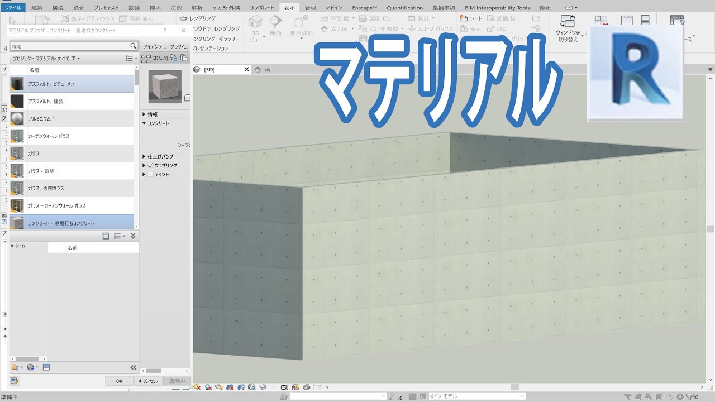The height and width of the screenshot is (402, 715).
Task: Click the revision (改訂) icon
Action: 491,28
